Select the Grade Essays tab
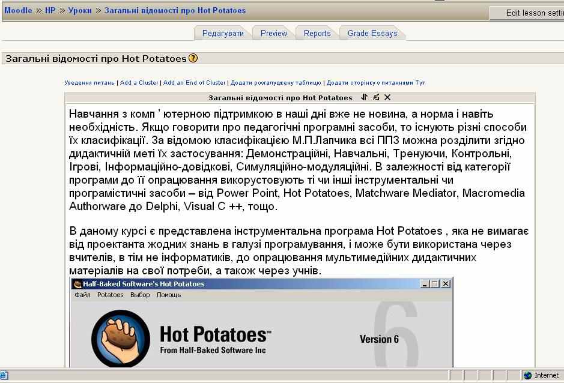Viewport: 564px width, 383px height. coord(372,34)
